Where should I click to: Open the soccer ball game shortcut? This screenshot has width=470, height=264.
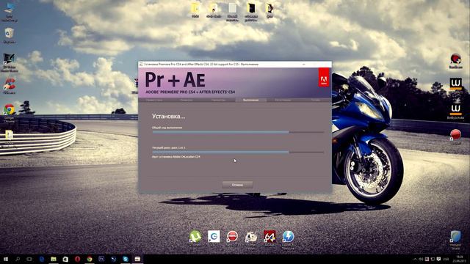[251, 237]
